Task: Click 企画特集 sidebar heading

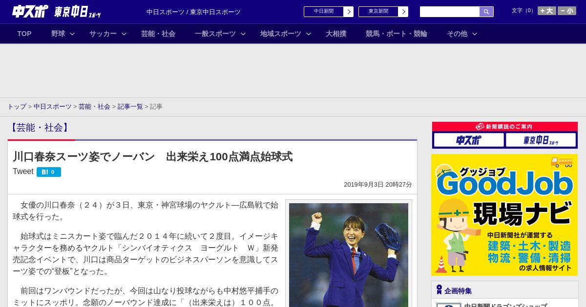Action: [x=458, y=290]
